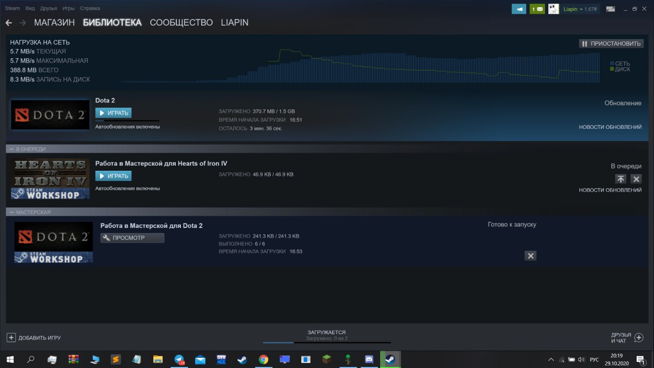Click the network load download graph
The height and width of the screenshot is (368, 654).
point(359,66)
